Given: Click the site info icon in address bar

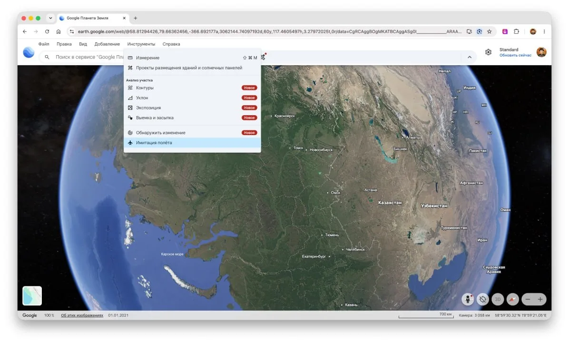Looking at the screenshot, I should pyautogui.click(x=72, y=31).
